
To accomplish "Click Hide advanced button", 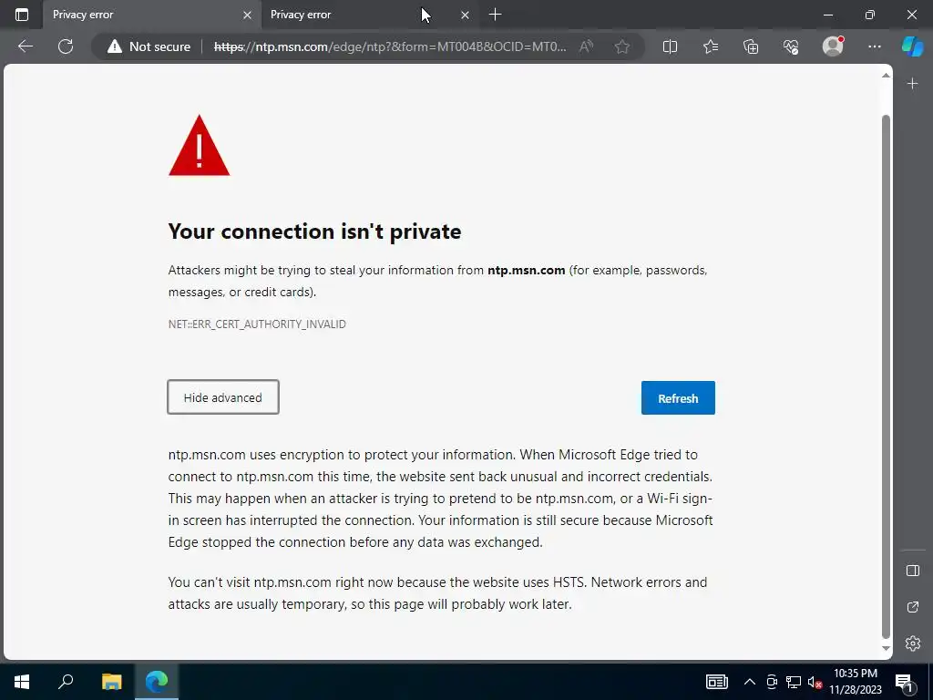I will point(223,397).
